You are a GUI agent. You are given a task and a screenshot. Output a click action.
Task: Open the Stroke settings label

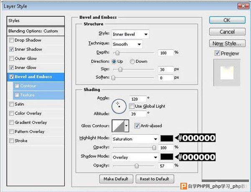coord(21,141)
